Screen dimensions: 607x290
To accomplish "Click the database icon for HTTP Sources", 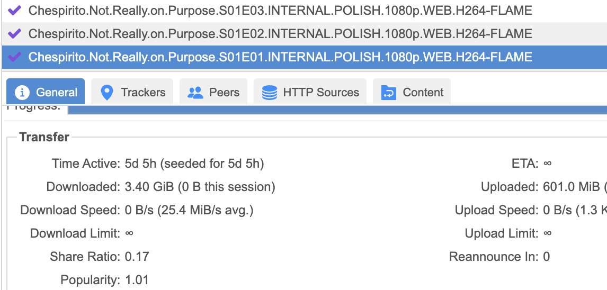I will click(270, 93).
